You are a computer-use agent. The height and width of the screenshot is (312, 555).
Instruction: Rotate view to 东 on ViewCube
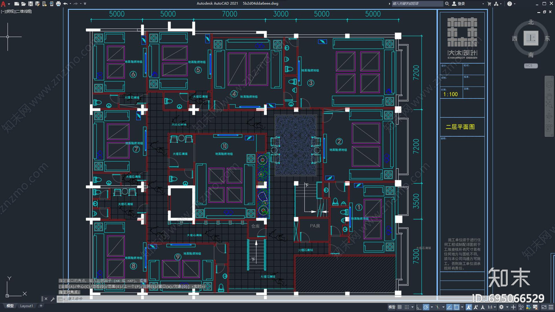[547, 38]
